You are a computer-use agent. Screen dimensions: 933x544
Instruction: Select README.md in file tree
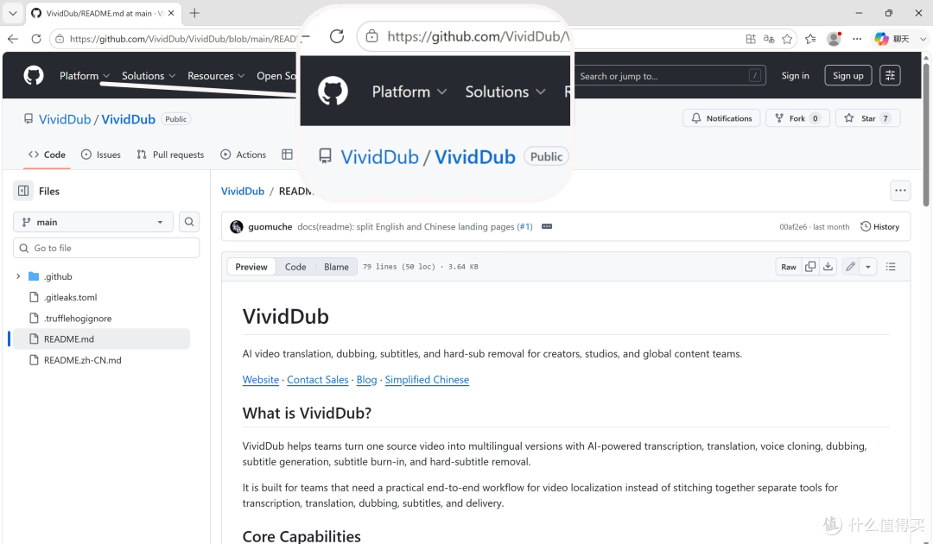click(101, 338)
